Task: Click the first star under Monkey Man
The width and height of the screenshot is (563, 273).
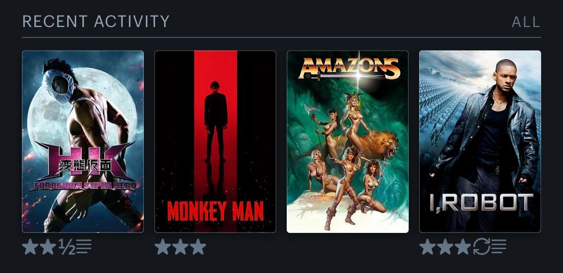Action: [x=163, y=247]
